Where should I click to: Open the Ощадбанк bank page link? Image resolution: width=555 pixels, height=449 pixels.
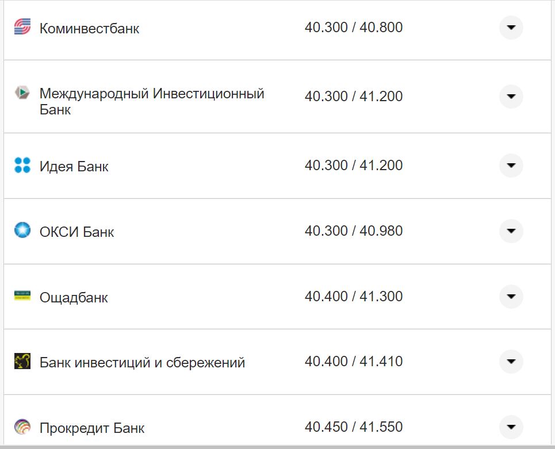[x=74, y=298]
